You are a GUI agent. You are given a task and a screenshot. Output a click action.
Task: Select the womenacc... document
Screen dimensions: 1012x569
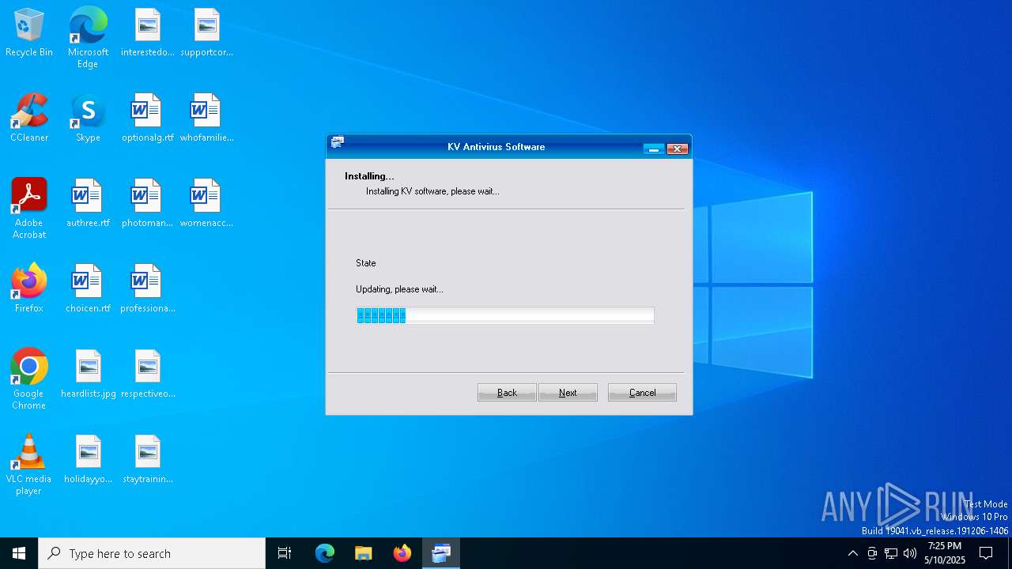tap(206, 204)
